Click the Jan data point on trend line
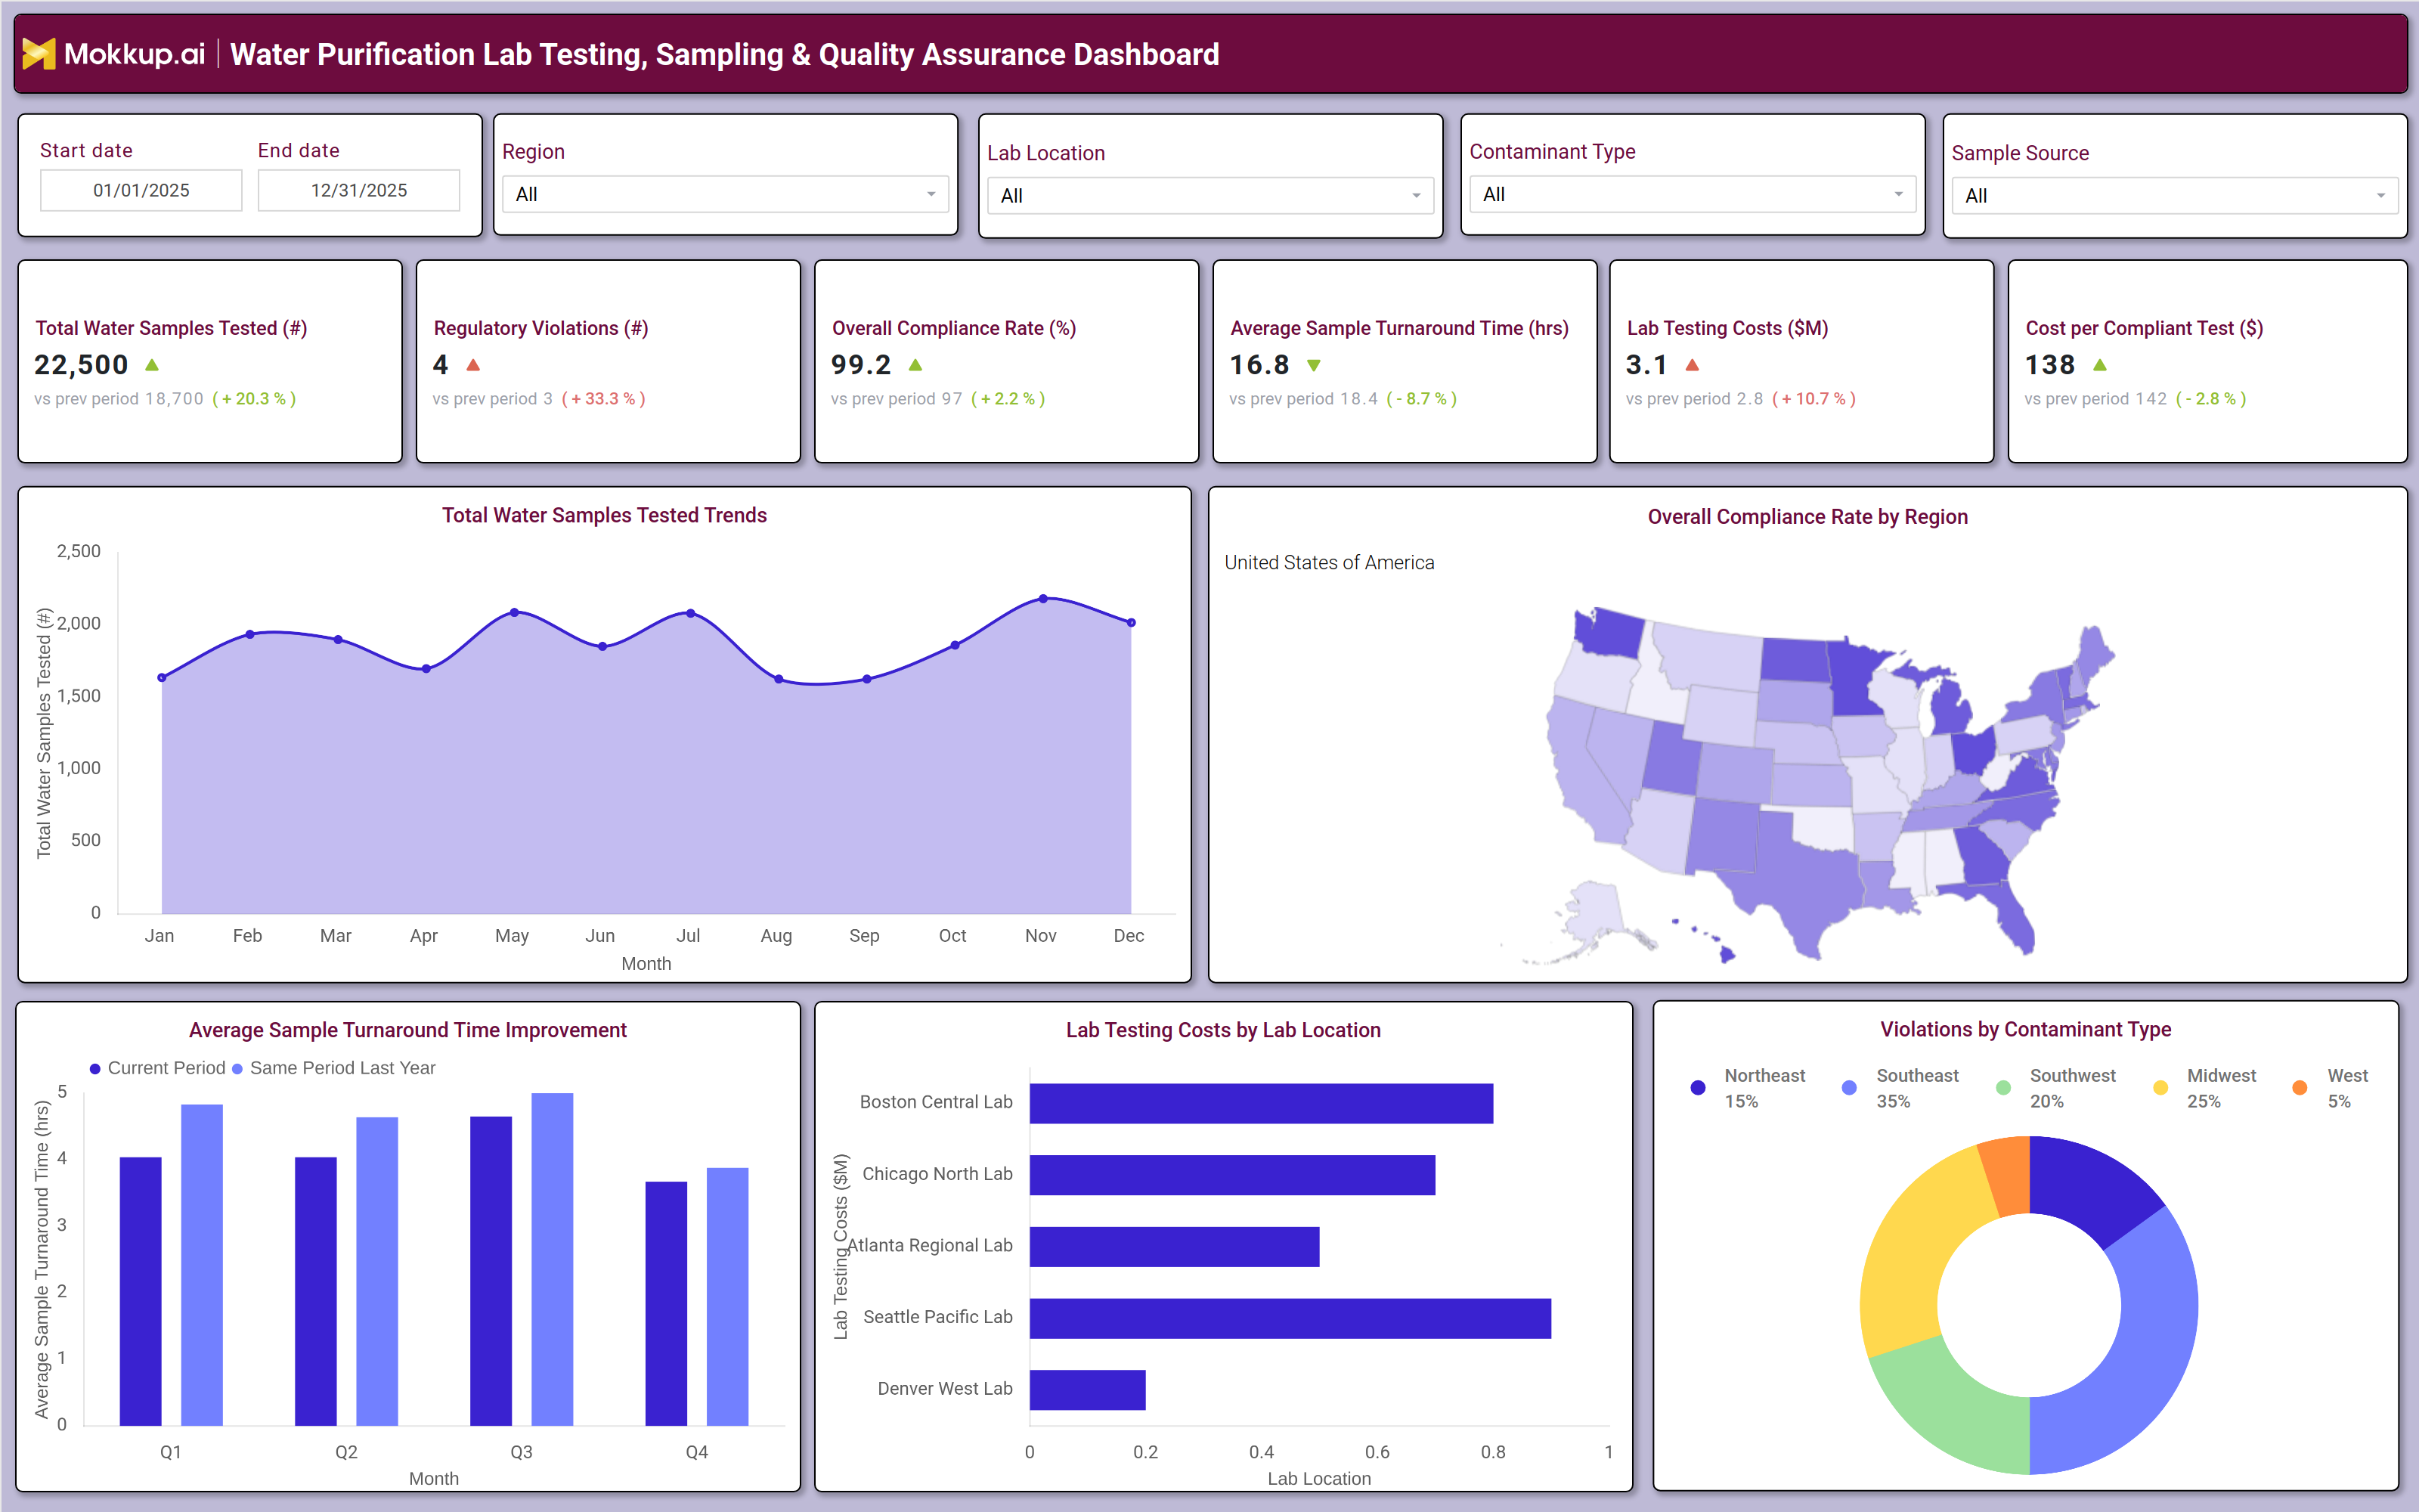Screen dimensions: 2419x1512 [162, 678]
